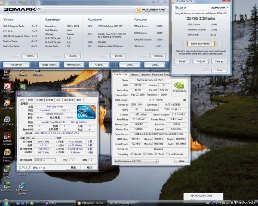Click the Game button in 3DMark06
Viewport: 258px width, 206px height.
(x=155, y=65)
